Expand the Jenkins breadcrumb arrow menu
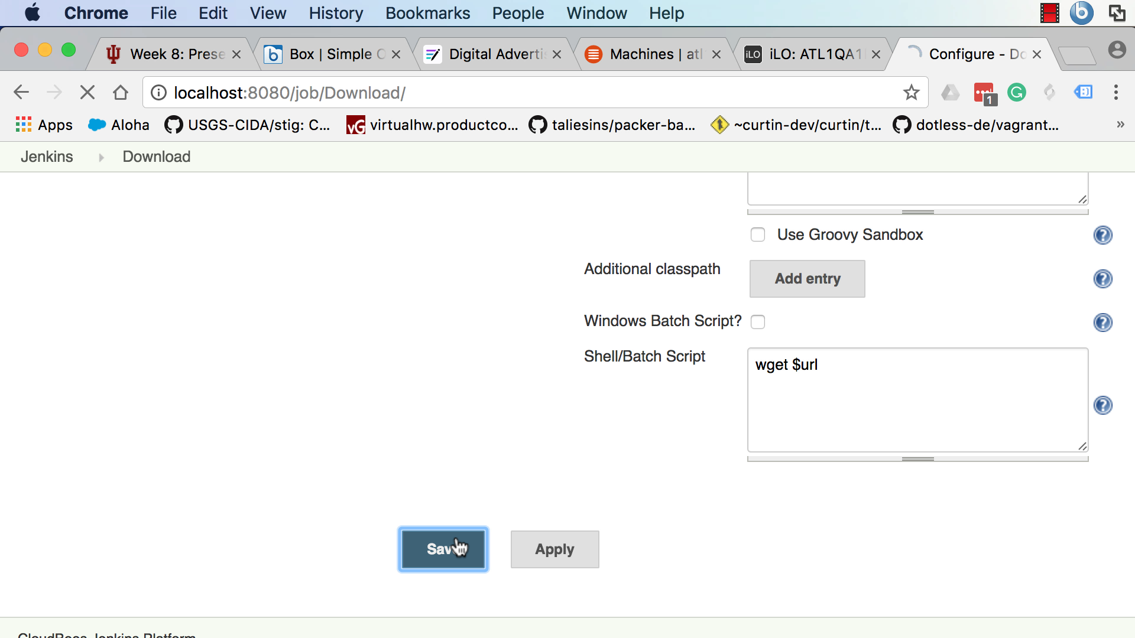The image size is (1135, 638). [x=101, y=157]
